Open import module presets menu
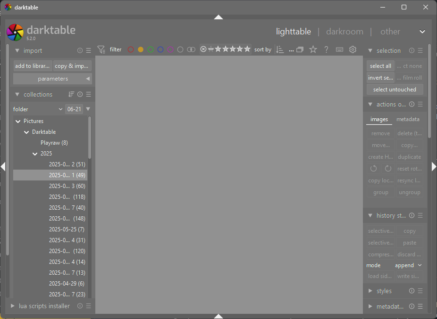 coord(88,50)
